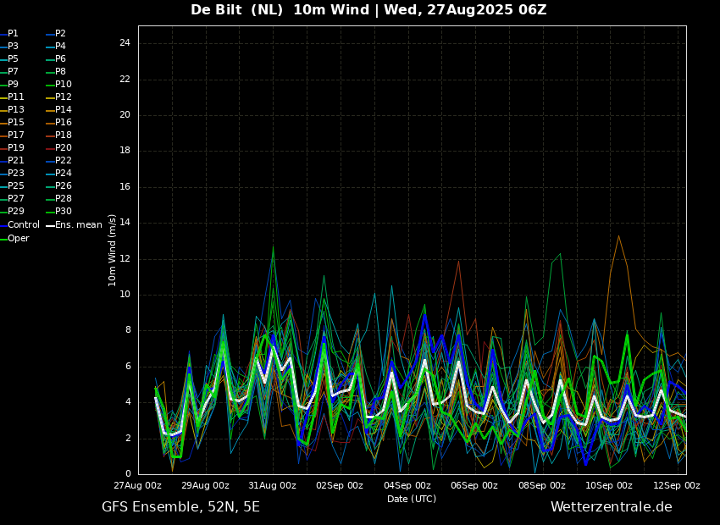Click the P30 legend label
This screenshot has height=525, width=720.
pyautogui.click(x=58, y=212)
